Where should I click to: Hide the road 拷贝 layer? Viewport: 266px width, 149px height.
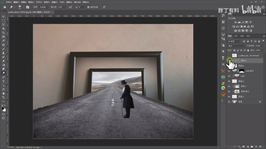click(x=229, y=71)
